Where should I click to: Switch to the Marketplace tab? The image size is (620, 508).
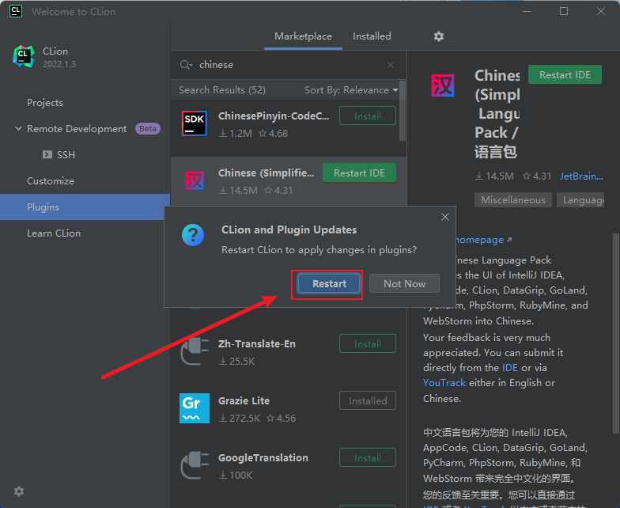click(304, 36)
